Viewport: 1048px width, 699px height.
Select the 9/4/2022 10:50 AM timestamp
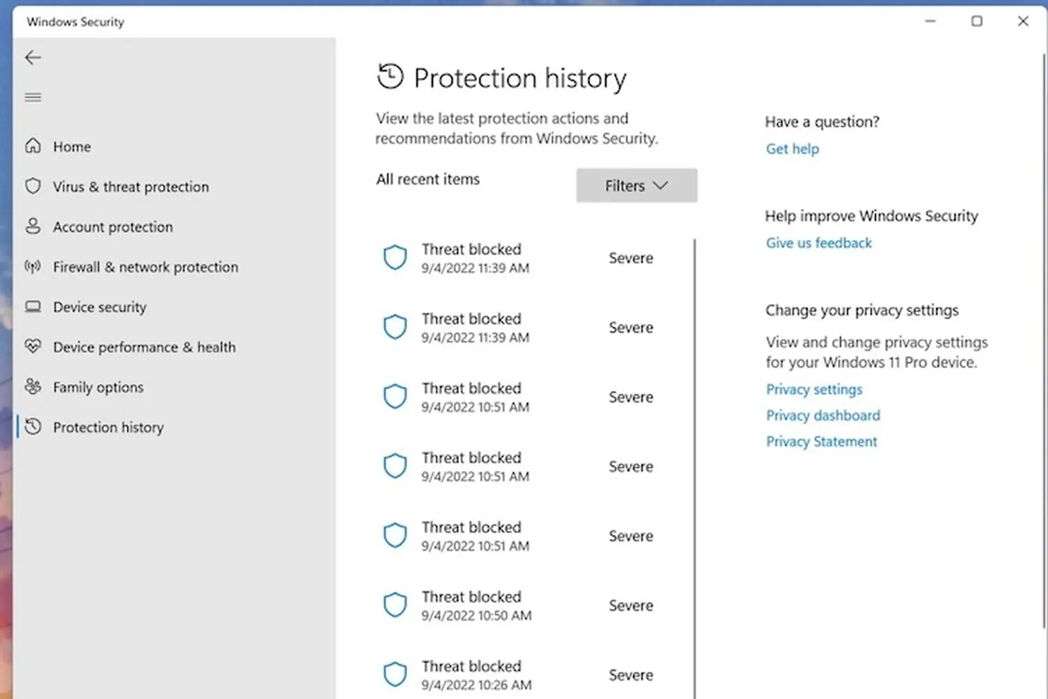coord(476,615)
